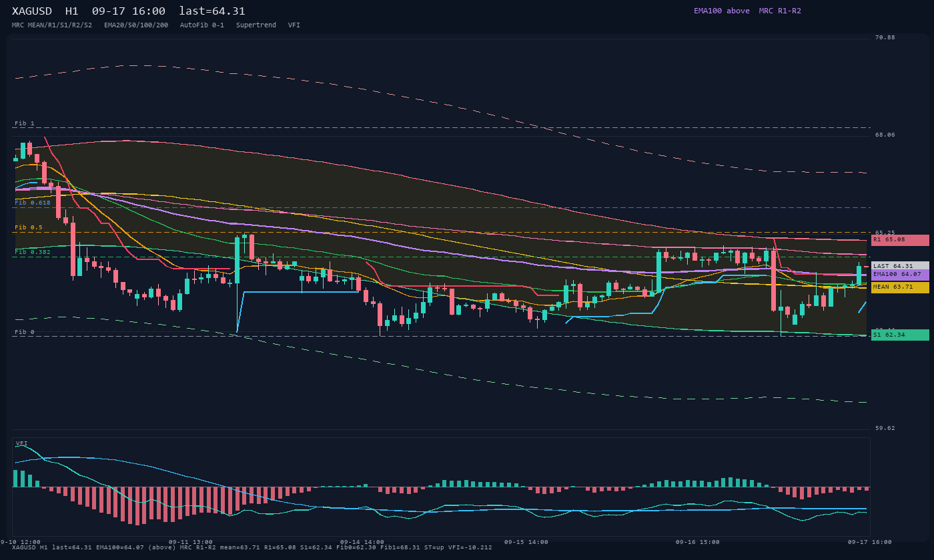Click the Fib 0.382 level label
The image size is (934, 560).
pos(33,252)
